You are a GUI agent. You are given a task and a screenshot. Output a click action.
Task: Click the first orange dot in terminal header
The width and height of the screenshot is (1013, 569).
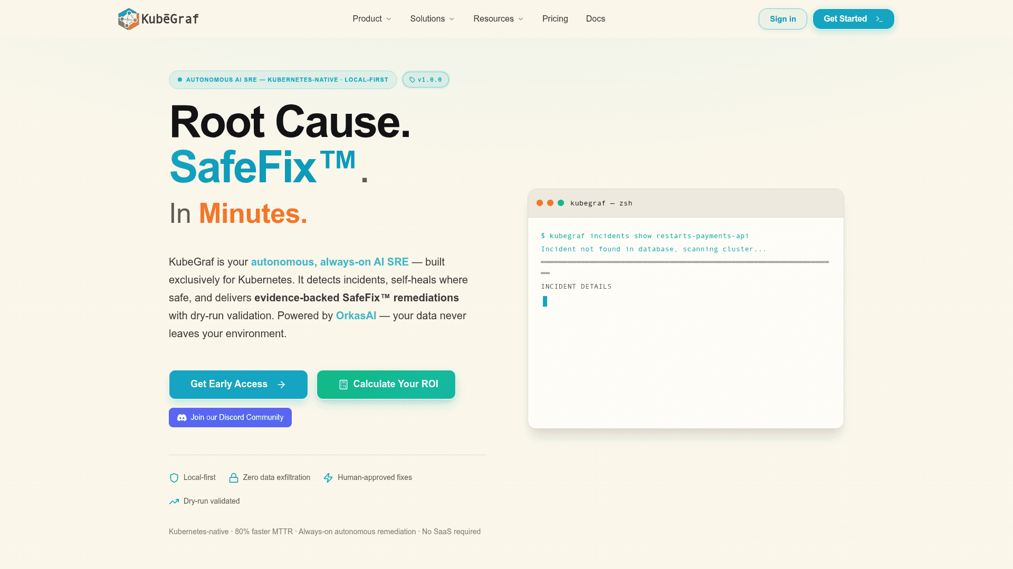pos(540,203)
